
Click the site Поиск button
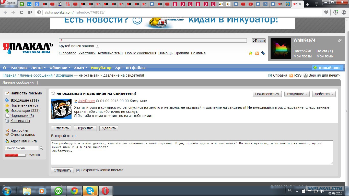259,41
